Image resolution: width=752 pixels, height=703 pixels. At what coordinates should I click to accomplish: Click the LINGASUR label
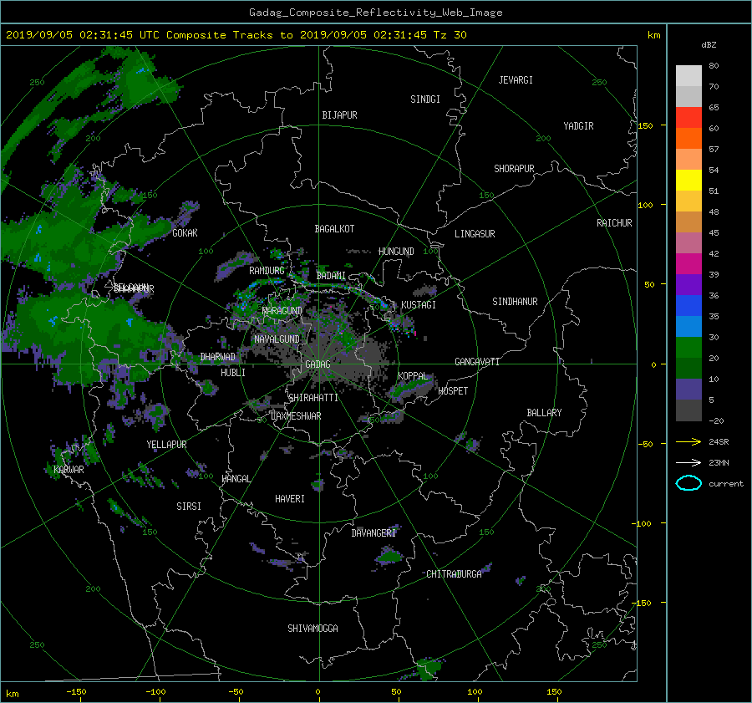(x=475, y=234)
